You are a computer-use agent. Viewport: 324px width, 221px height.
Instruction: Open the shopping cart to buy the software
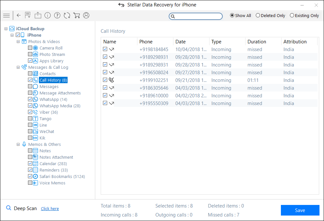pos(76,15)
